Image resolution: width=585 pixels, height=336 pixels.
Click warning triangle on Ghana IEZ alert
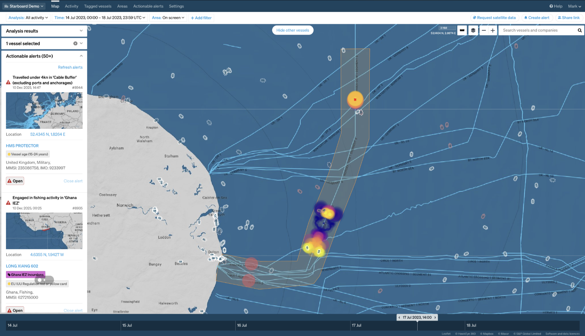tap(8, 203)
